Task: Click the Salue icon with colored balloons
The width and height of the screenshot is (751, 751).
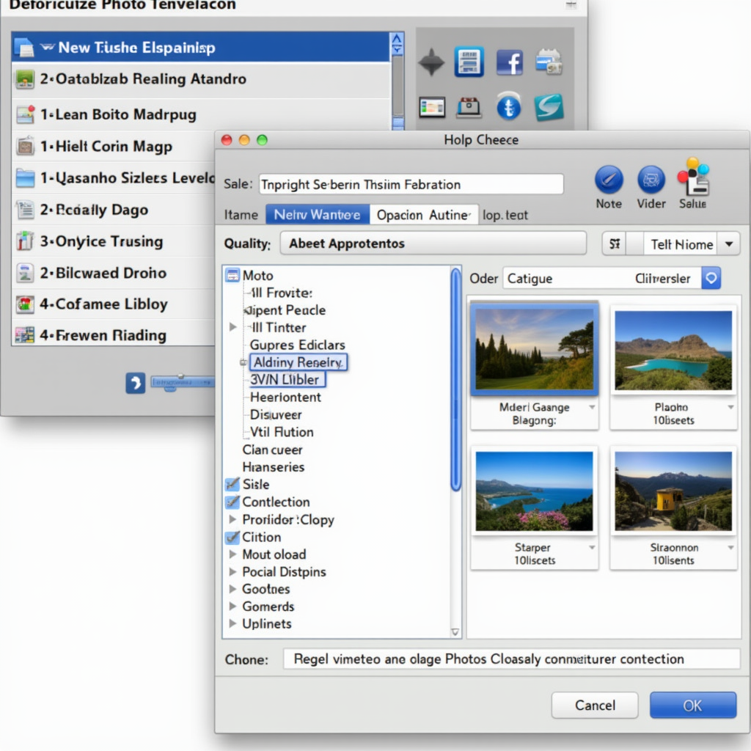Action: pos(692,178)
